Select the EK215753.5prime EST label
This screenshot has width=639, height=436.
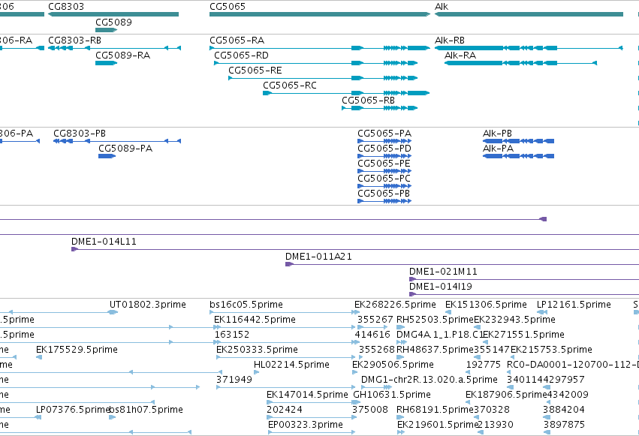point(551,350)
